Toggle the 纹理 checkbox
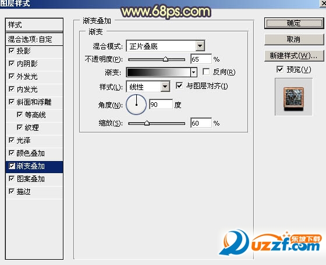 (20, 127)
